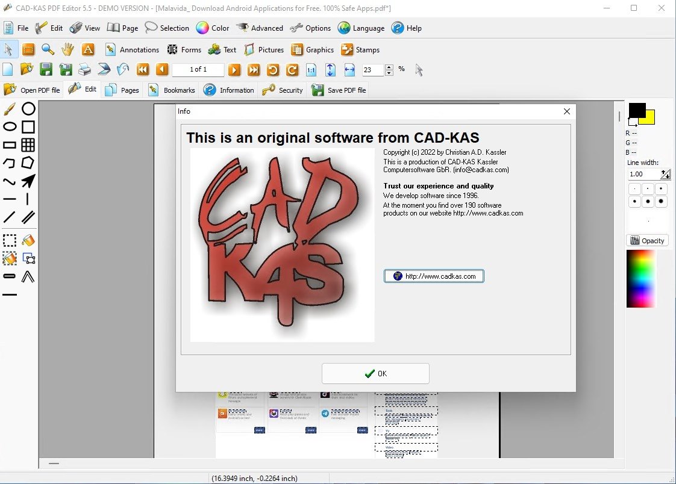Image resolution: width=676 pixels, height=484 pixels.
Task: Fit page to height
Action: click(330, 69)
